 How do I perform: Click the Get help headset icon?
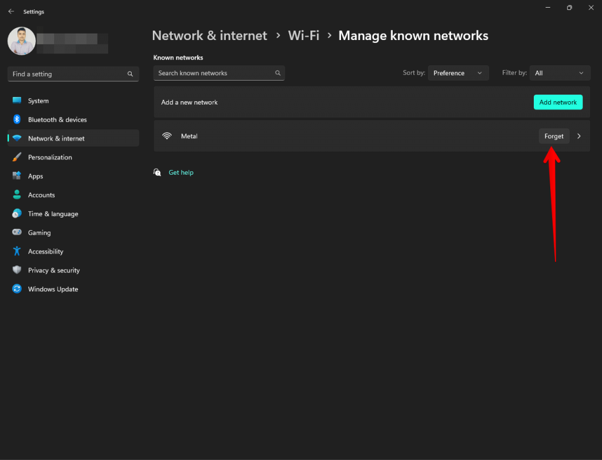pos(158,172)
